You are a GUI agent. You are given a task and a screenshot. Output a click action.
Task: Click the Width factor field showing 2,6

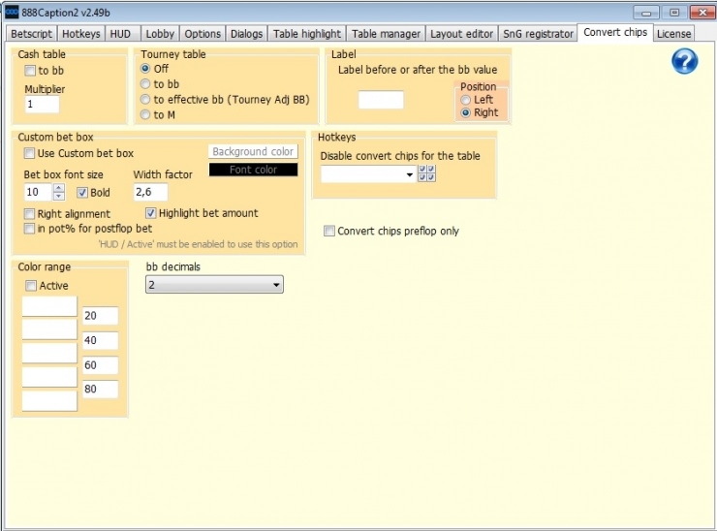pyautogui.click(x=150, y=192)
